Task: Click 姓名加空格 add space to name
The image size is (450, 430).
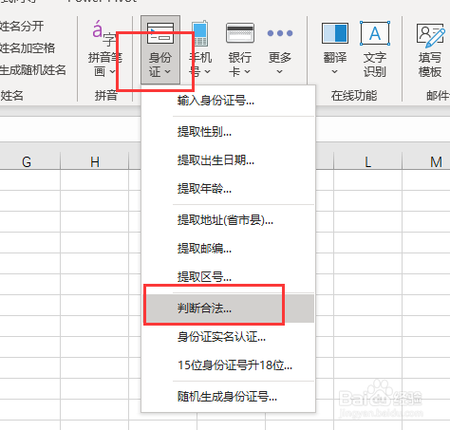Action: (28, 48)
